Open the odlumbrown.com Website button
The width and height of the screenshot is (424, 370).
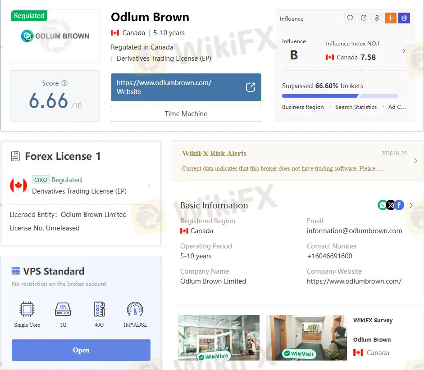click(186, 87)
